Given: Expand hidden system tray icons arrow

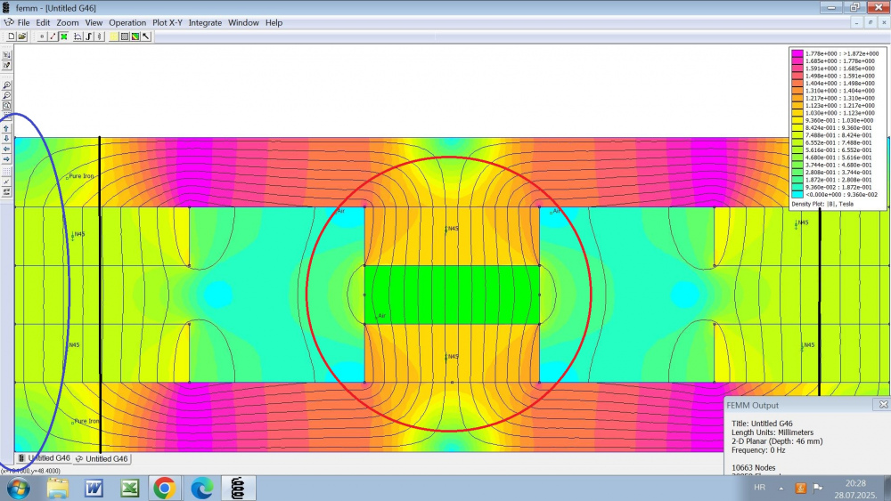Looking at the screenshot, I should 781,488.
